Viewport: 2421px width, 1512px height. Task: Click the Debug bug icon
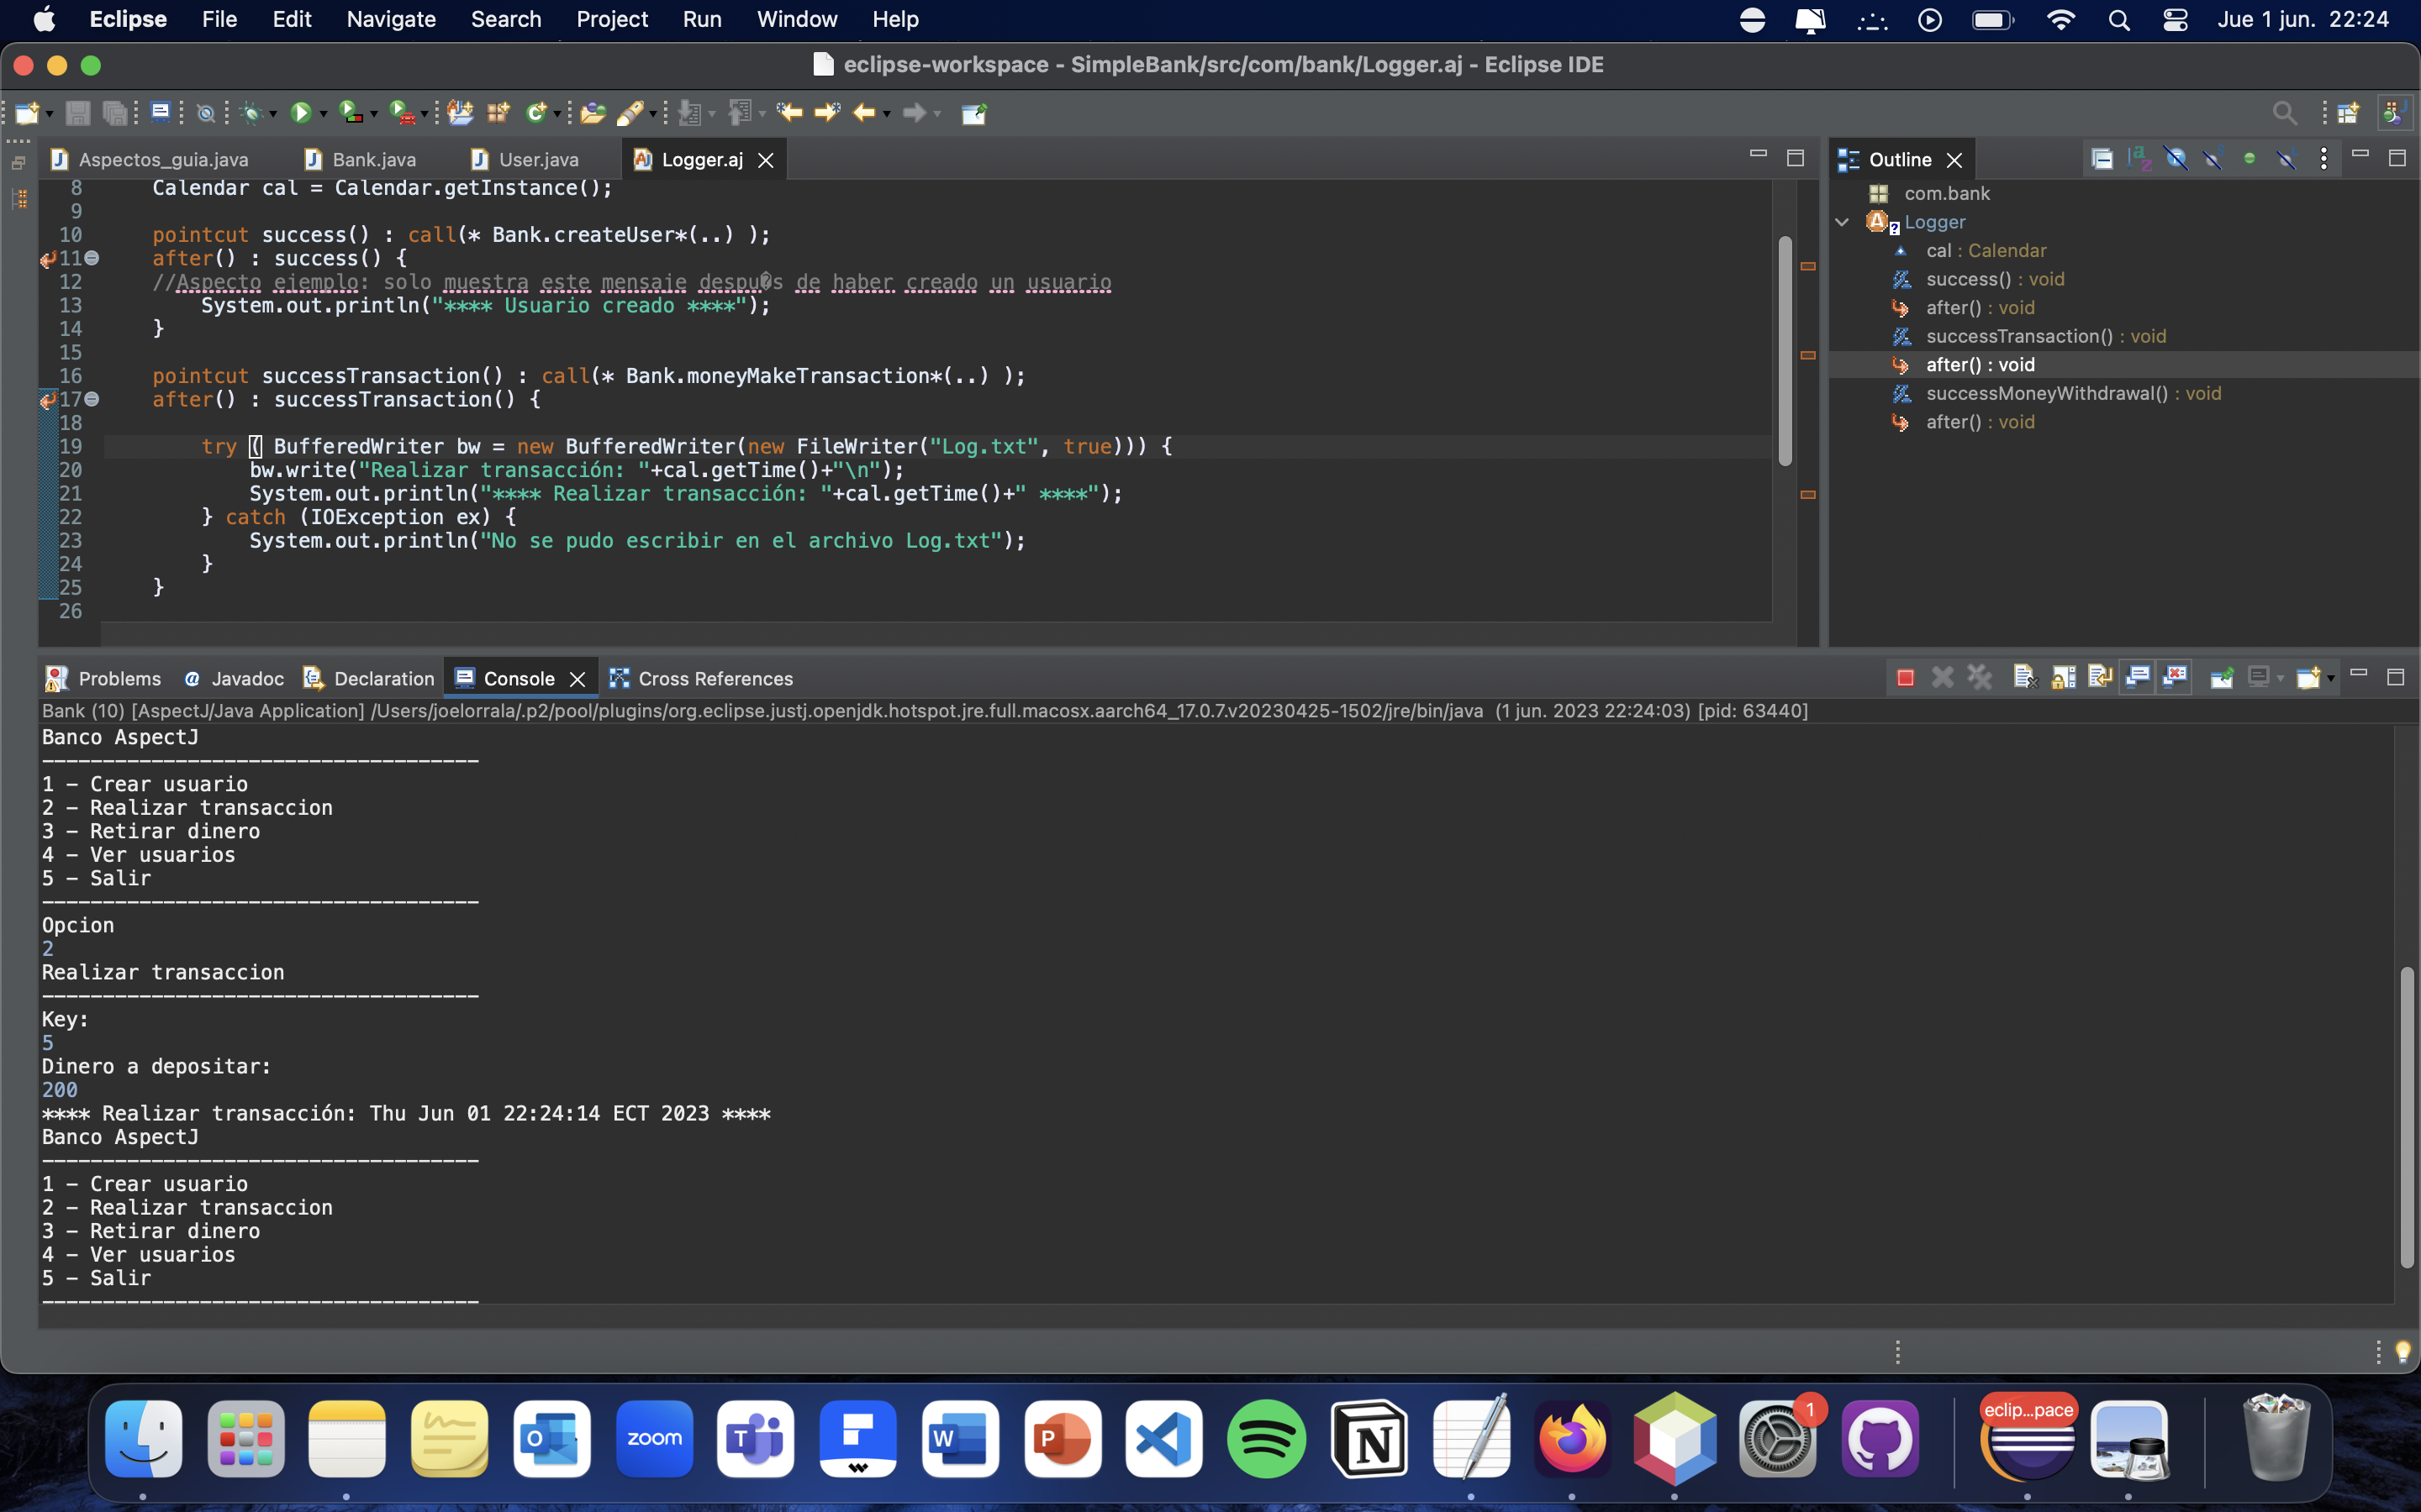pos(251,113)
